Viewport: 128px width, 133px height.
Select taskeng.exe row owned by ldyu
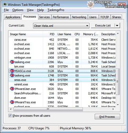(x=62, y=62)
